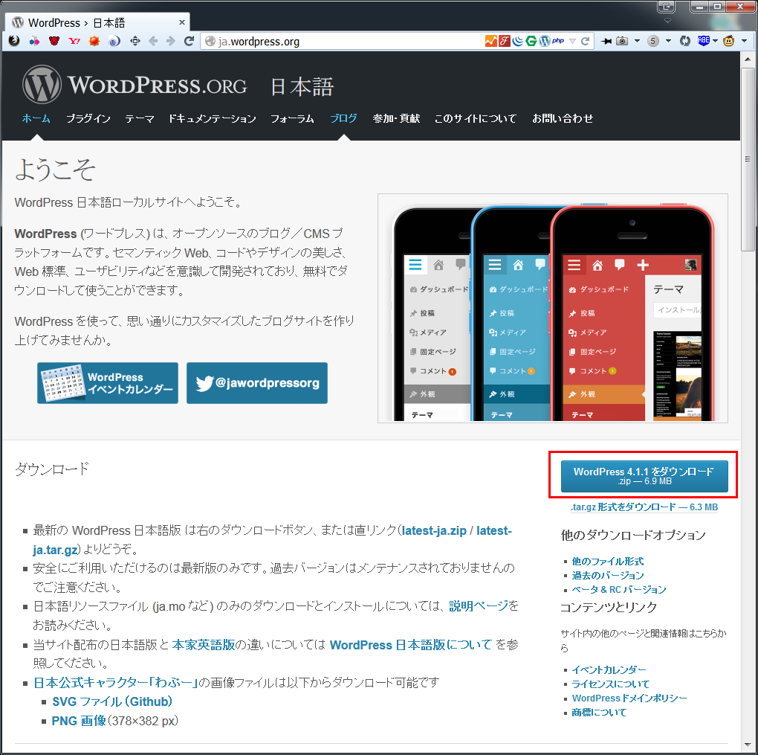Viewport: 758px width, 755px height.
Task: Open the 説明ページ link
Action: (479, 606)
